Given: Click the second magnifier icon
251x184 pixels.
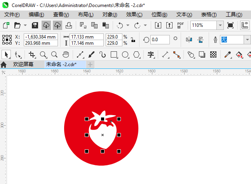Looking at the screenshot, I should pos(54,54).
